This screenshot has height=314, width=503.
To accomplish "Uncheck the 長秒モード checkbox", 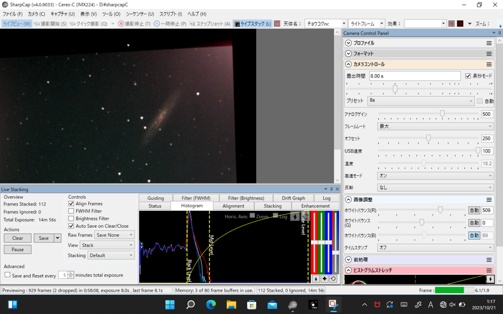I will pyautogui.click(x=468, y=76).
